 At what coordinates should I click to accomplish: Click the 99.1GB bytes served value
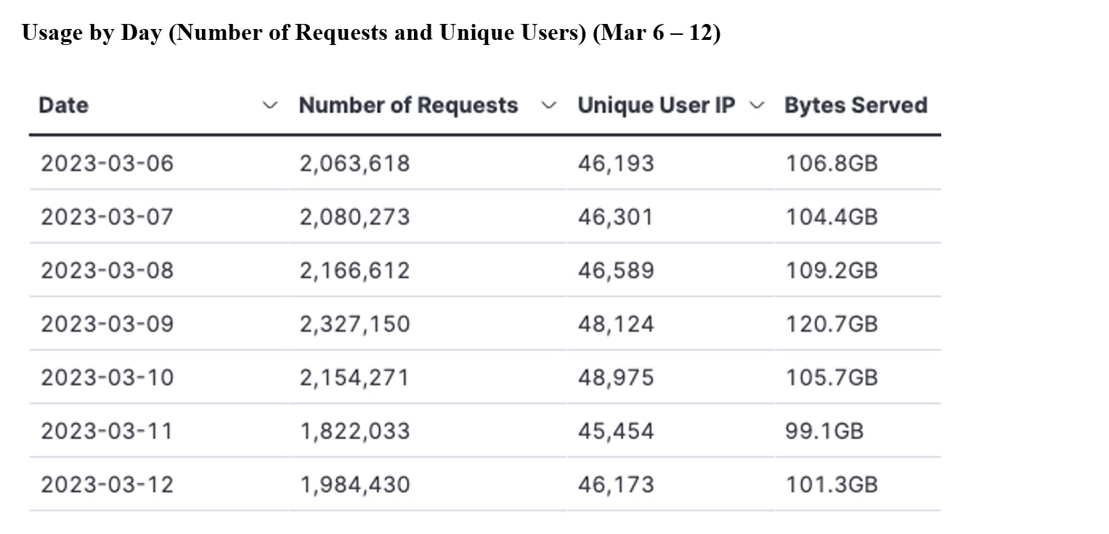824,431
